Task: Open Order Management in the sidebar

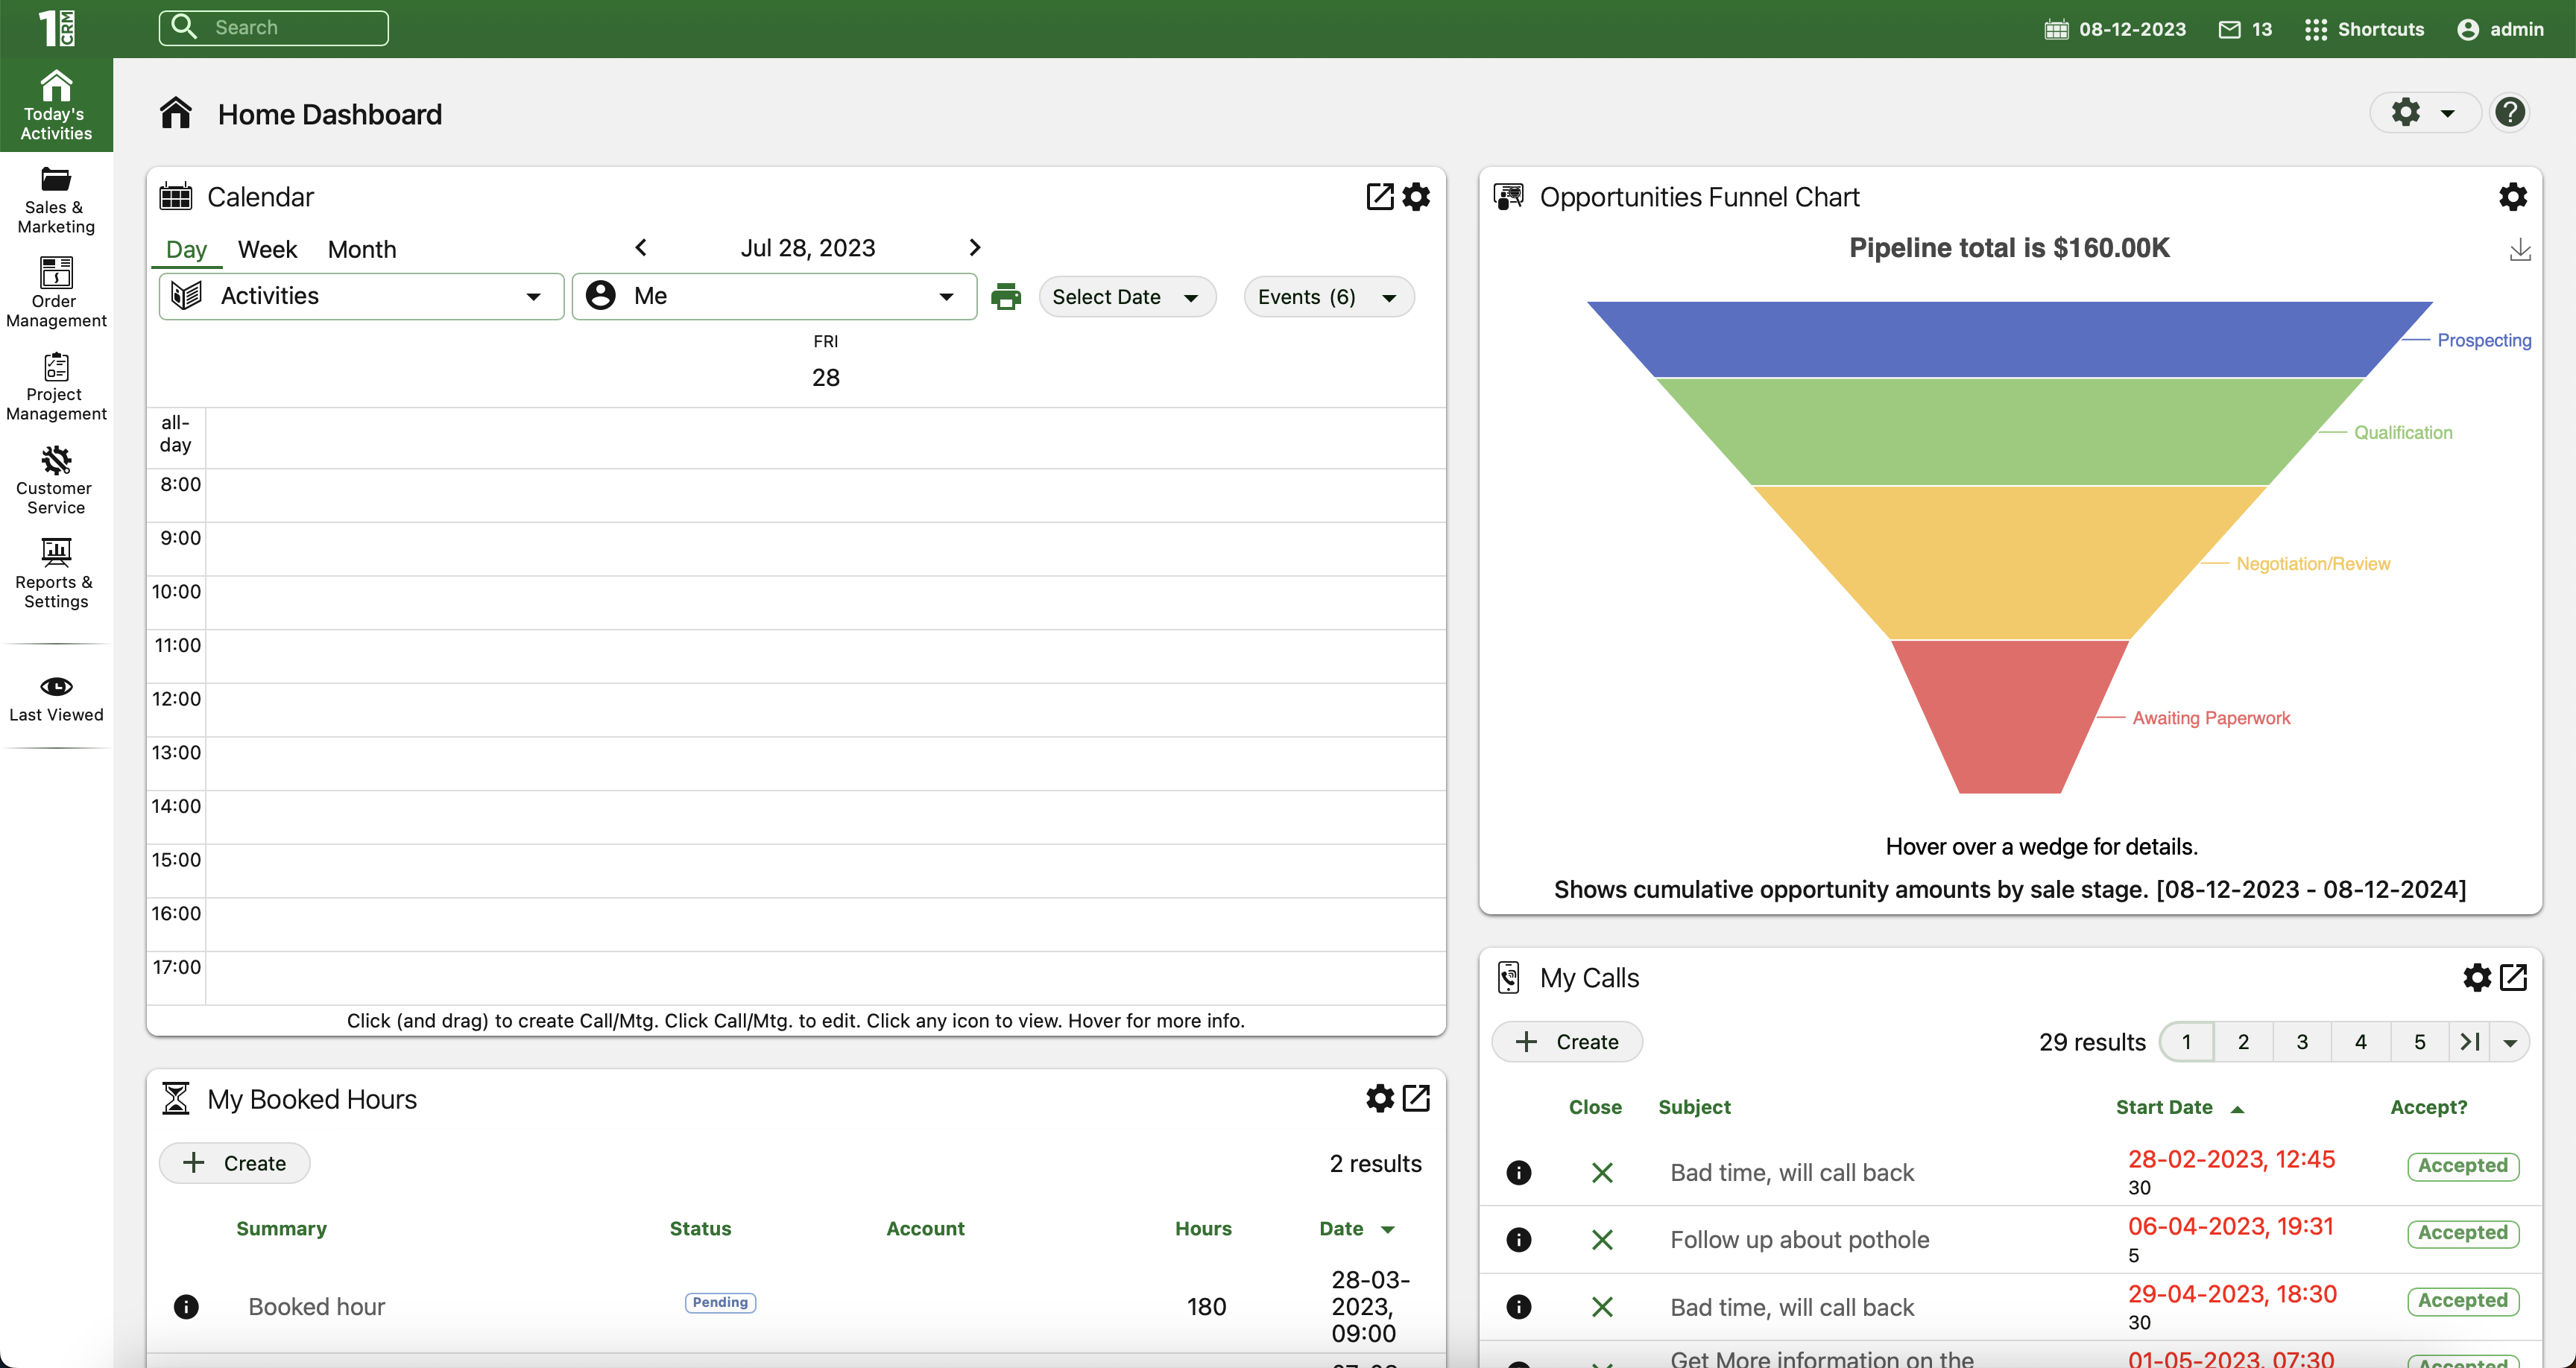Action: point(56,273)
